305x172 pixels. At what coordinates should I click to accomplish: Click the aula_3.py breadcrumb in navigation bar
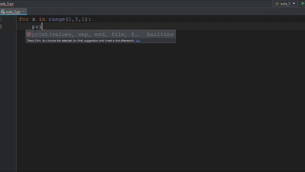6,4
